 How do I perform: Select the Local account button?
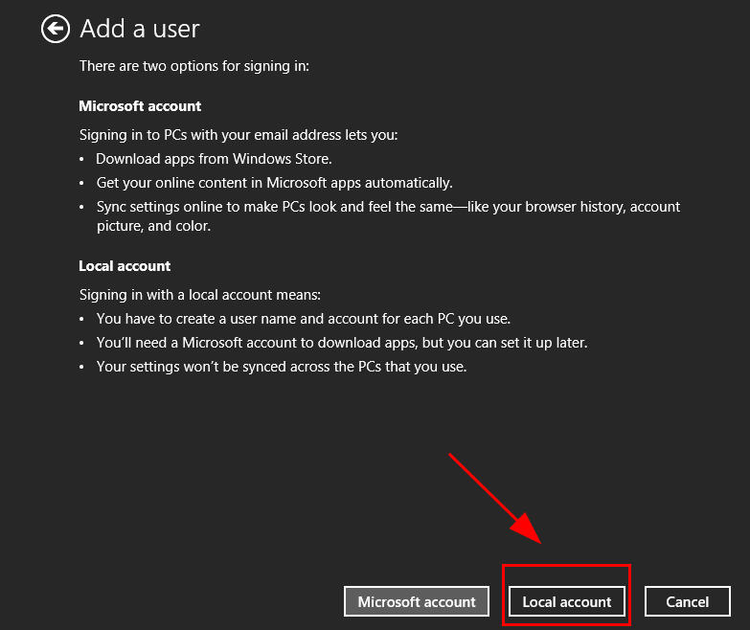(567, 601)
